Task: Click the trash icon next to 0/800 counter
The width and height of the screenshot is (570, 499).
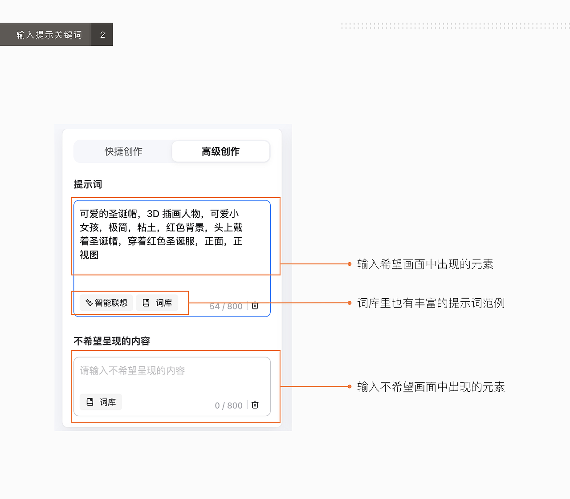Action: (x=255, y=405)
